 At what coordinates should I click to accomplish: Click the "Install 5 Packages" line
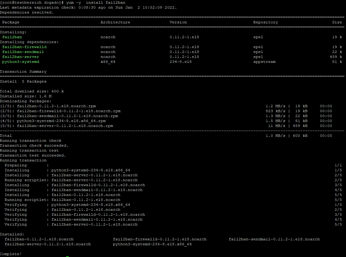(x=23, y=81)
